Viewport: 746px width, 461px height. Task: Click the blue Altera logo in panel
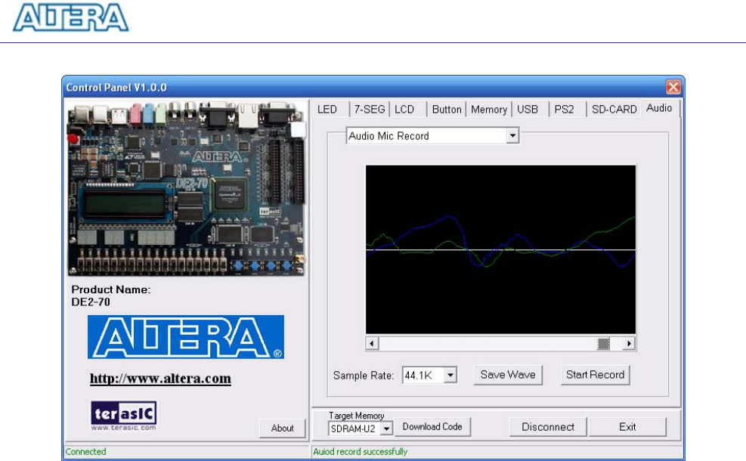[185, 337]
